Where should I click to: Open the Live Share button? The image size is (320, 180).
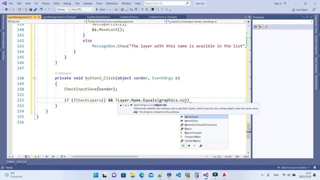click(x=299, y=9)
